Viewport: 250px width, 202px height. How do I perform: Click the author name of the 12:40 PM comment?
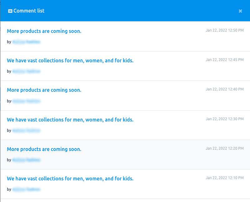(26, 101)
